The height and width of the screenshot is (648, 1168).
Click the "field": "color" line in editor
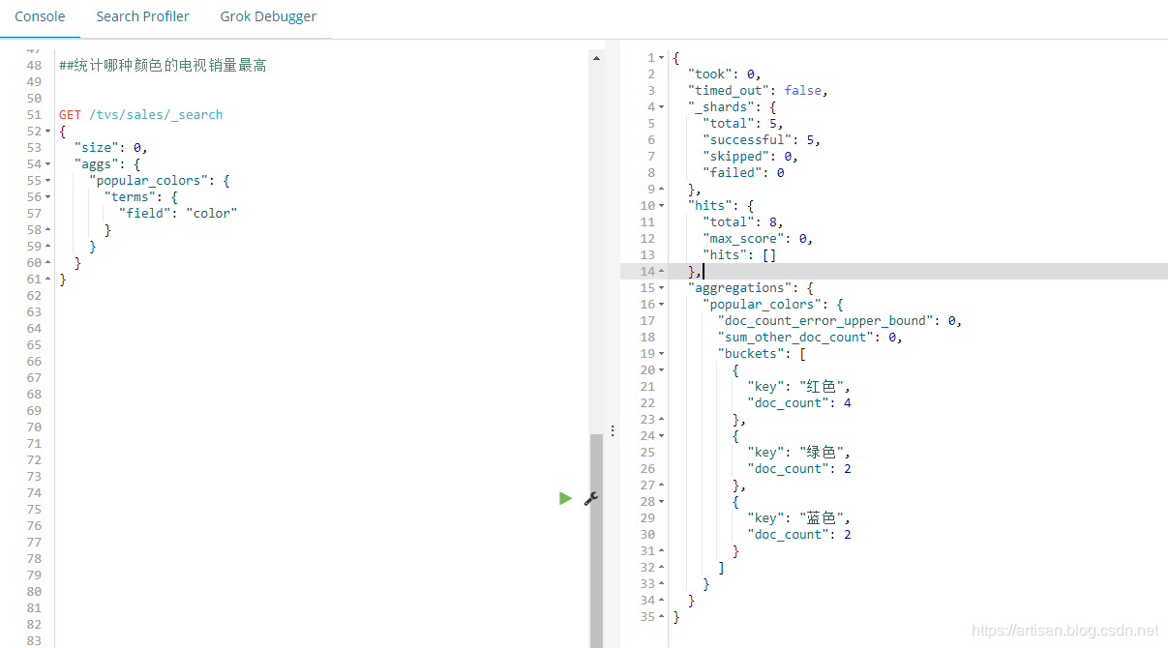[178, 214]
